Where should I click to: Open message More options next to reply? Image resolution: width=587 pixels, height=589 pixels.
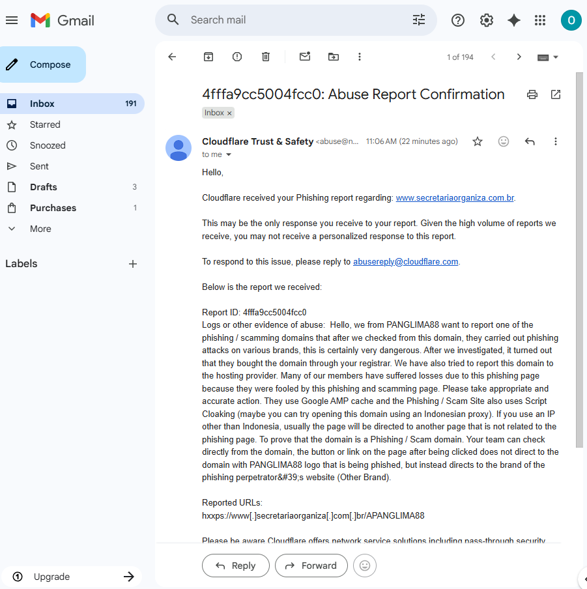pos(556,141)
